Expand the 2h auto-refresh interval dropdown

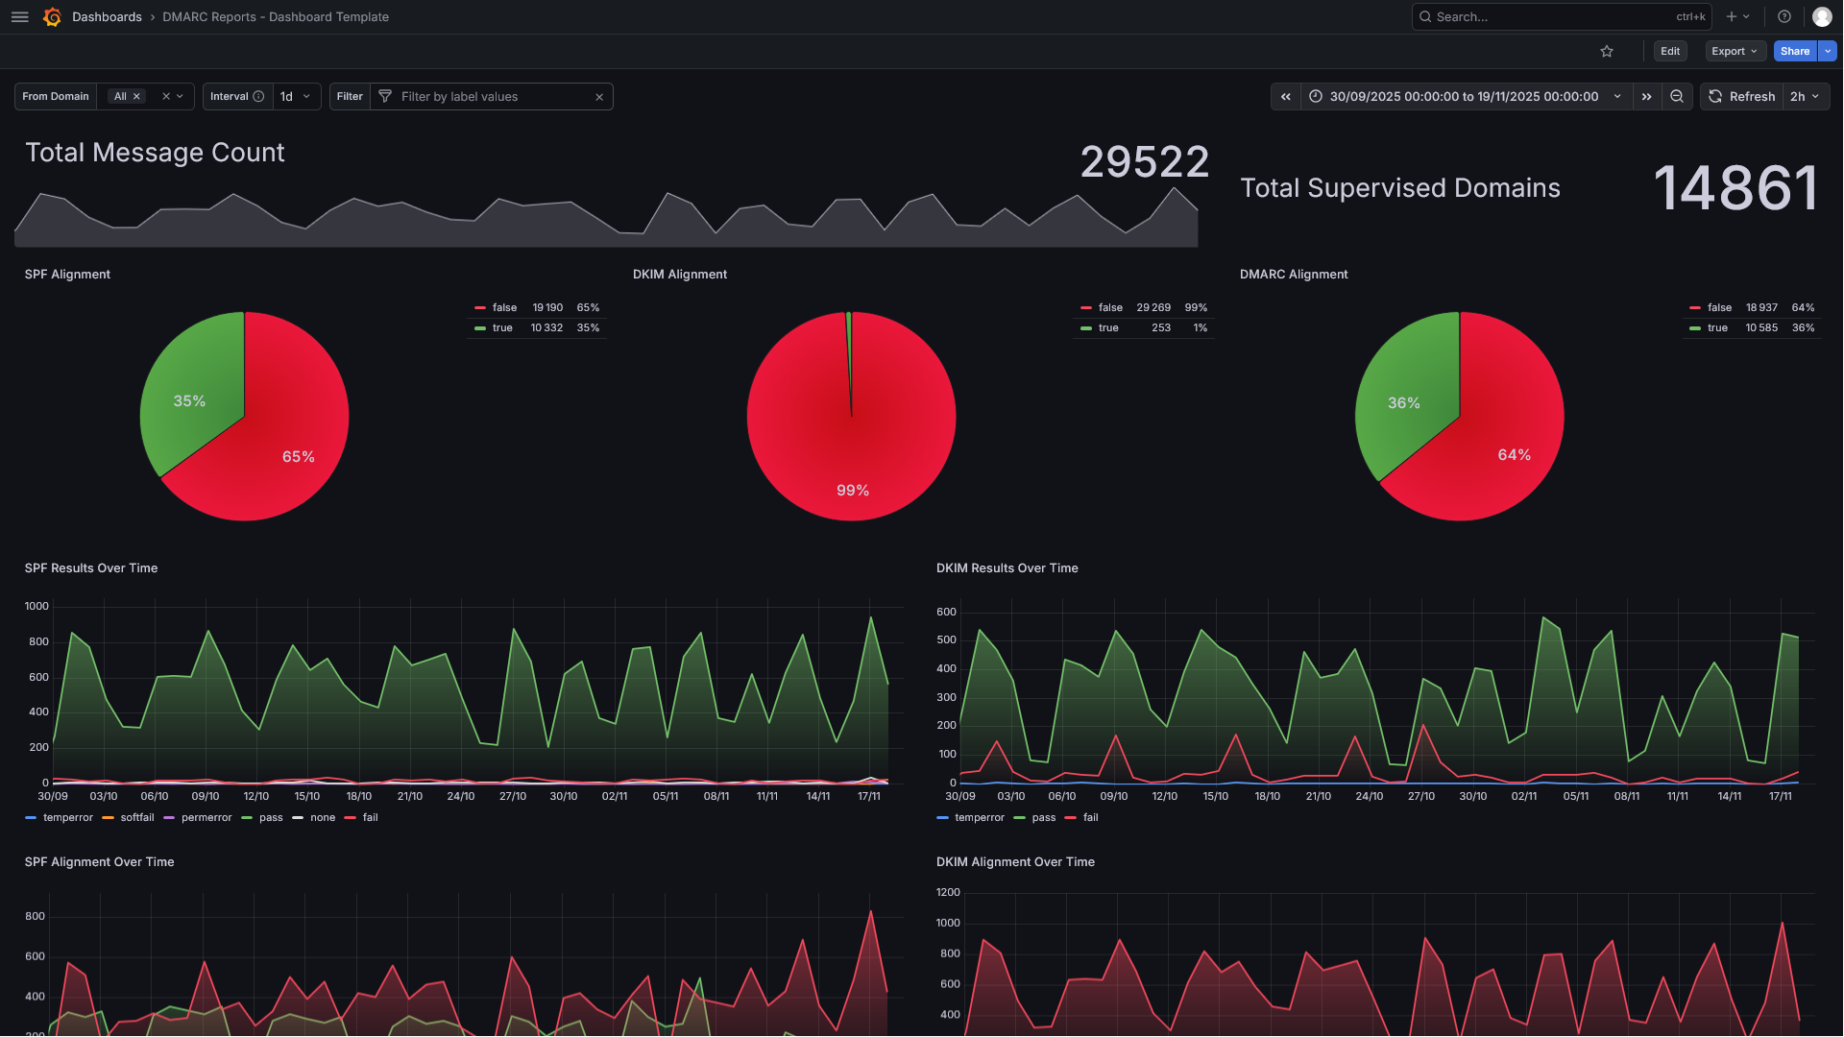[1806, 97]
